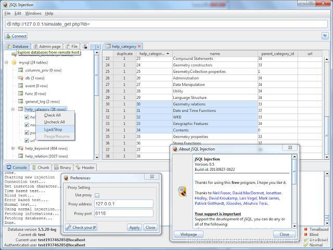This screenshot has height=250, width=333.
Task: Click the database tree vertical scrollbar
Action: click(97, 105)
